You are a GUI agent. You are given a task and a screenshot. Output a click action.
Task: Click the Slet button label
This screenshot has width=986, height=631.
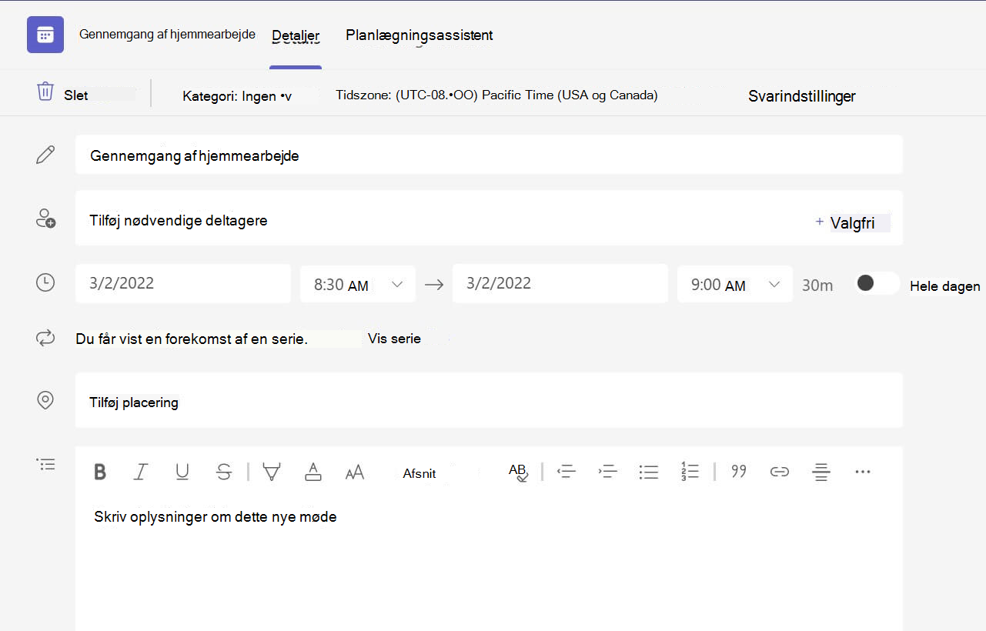76,95
